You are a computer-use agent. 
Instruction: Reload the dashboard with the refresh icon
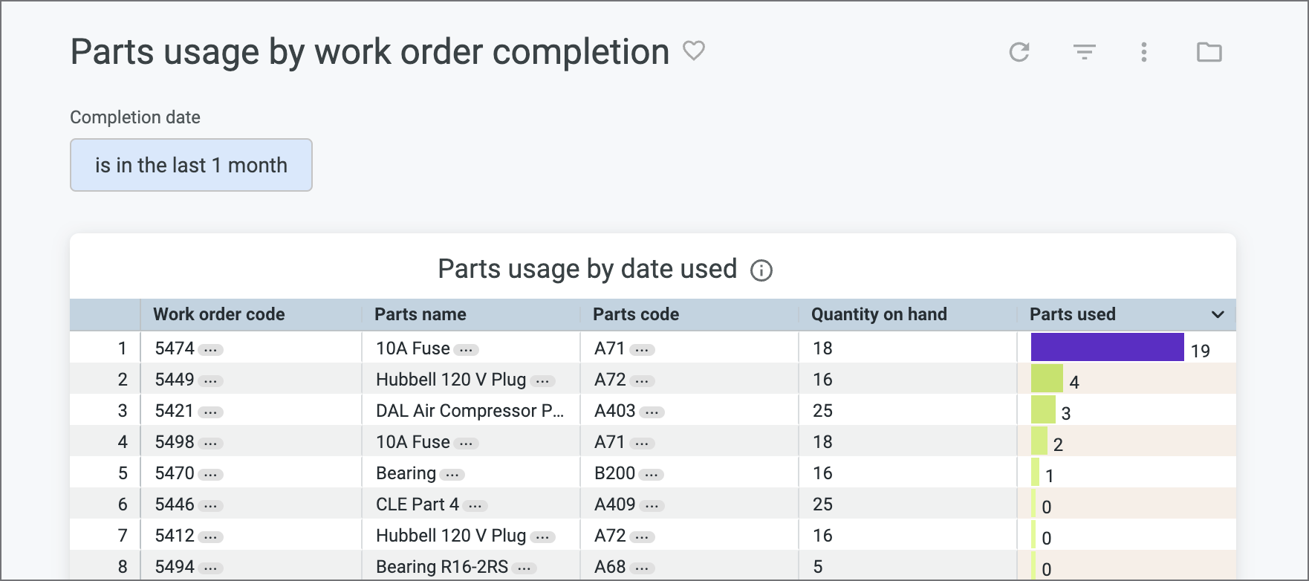tap(1019, 52)
